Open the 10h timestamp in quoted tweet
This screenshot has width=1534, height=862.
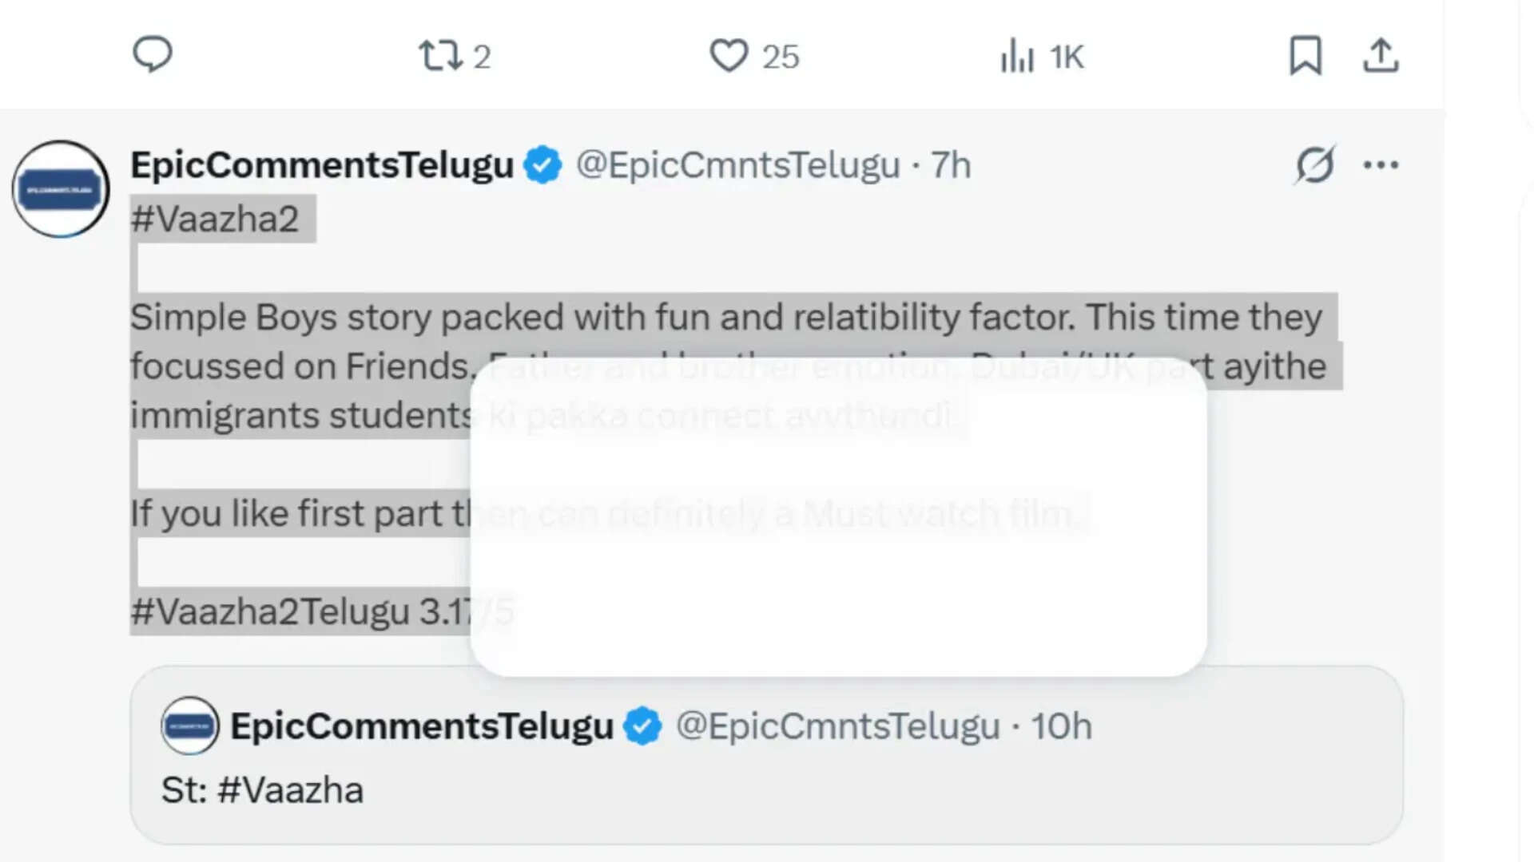(x=1060, y=726)
